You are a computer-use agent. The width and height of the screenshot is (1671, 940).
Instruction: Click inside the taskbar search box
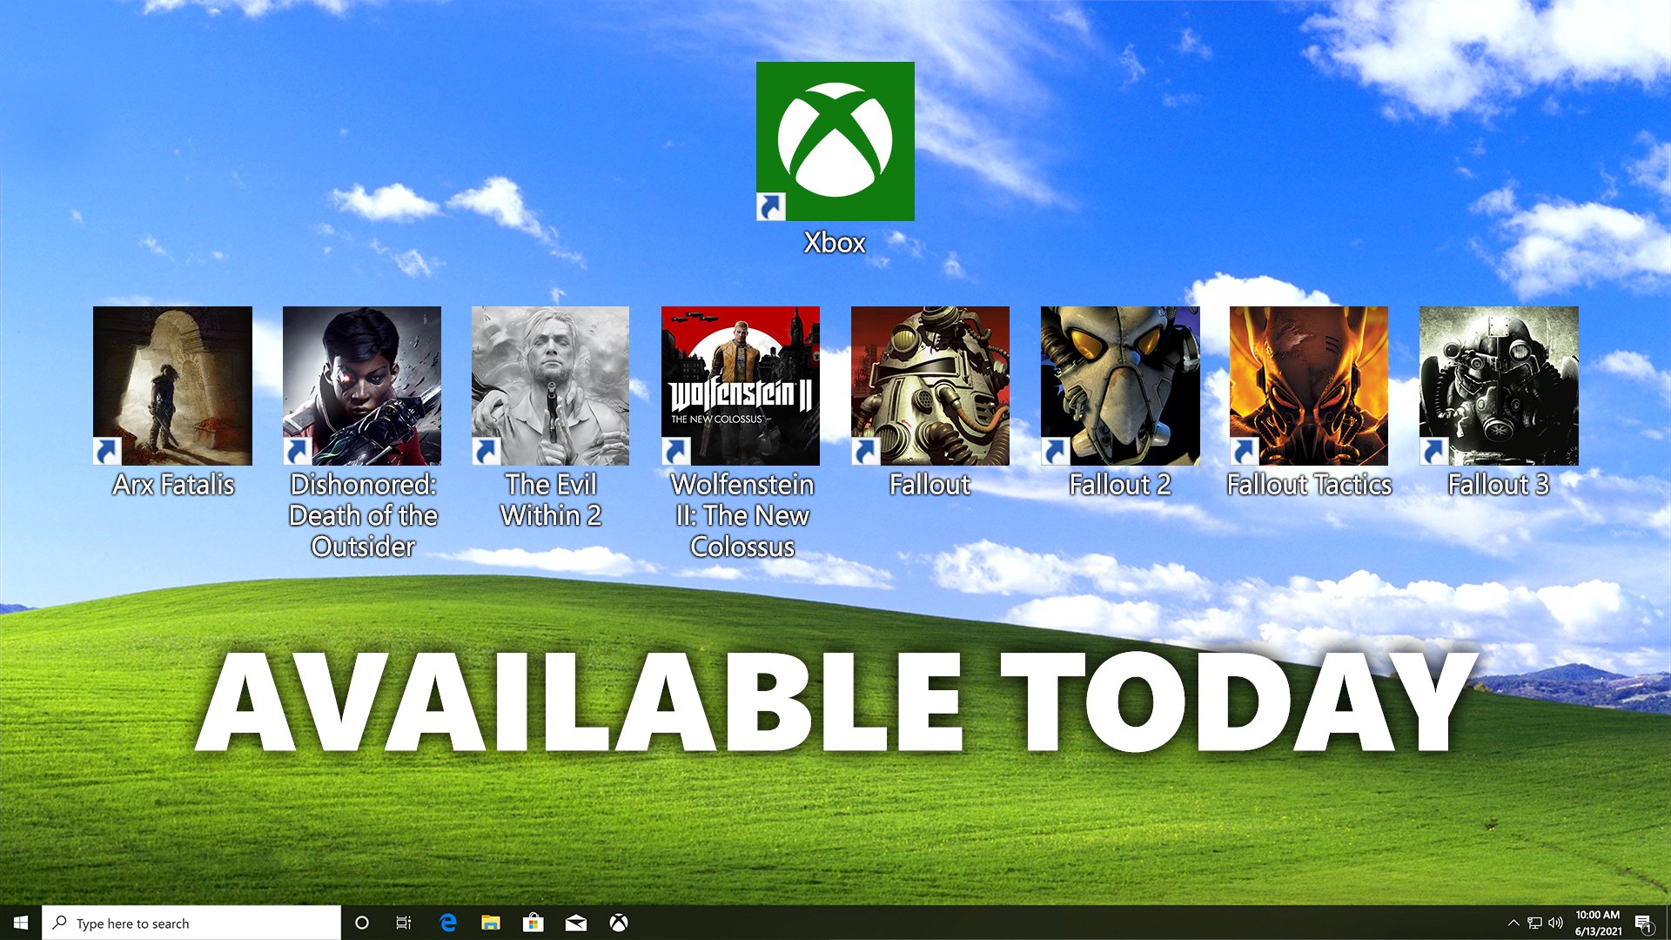click(191, 923)
